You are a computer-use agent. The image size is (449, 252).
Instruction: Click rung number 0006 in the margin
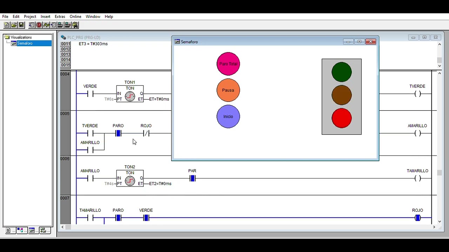(65, 159)
